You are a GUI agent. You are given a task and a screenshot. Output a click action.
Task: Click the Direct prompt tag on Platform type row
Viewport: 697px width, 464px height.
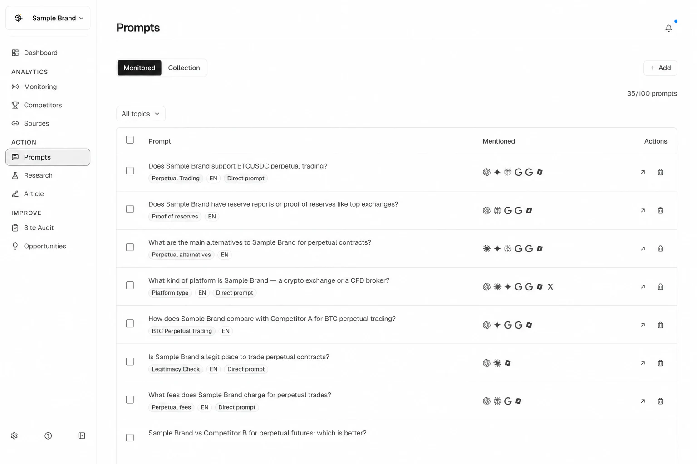click(x=235, y=293)
